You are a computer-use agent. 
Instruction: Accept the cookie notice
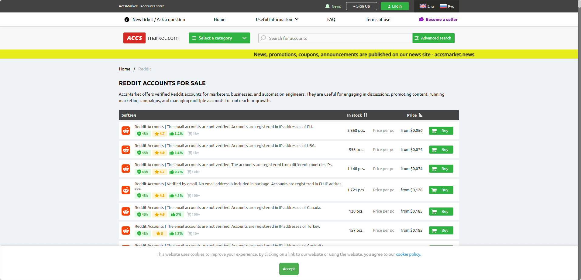pyautogui.click(x=289, y=269)
